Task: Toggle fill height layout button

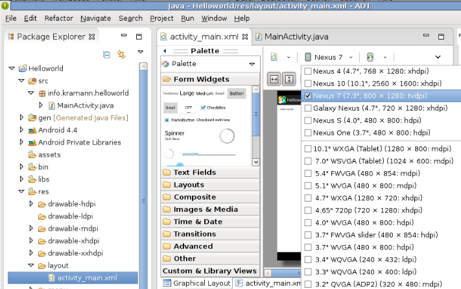Action: click(289, 79)
